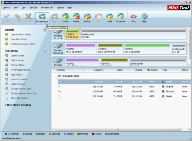The height and width of the screenshot is (141, 192).
Task: Click the Copy toolbar icon
Action: [98, 18]
